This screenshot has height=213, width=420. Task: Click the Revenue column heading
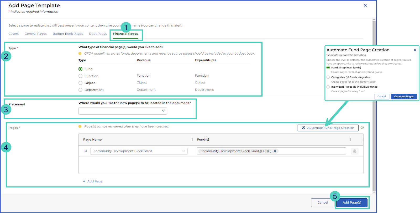click(x=144, y=60)
